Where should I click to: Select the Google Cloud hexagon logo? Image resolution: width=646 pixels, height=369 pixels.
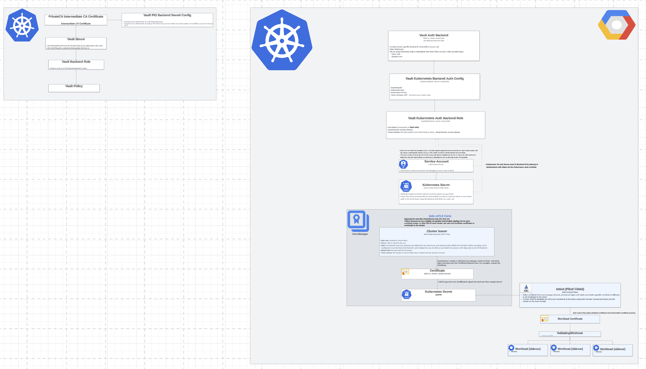coord(616,25)
